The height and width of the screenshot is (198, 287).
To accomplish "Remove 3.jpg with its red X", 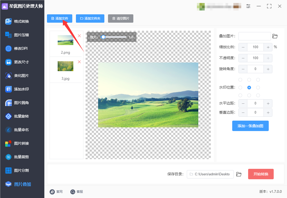I will [79, 62].
